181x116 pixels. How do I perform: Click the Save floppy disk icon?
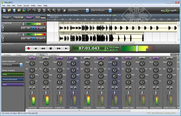(14, 10)
